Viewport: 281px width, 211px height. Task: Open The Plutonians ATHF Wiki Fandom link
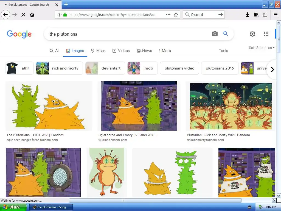pos(35,135)
